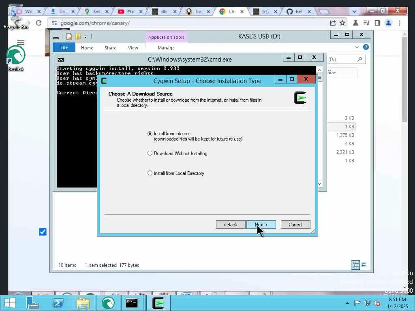This screenshot has width=415, height=311.
Task: Click the Size column header in Explorer
Action: click(342, 72)
